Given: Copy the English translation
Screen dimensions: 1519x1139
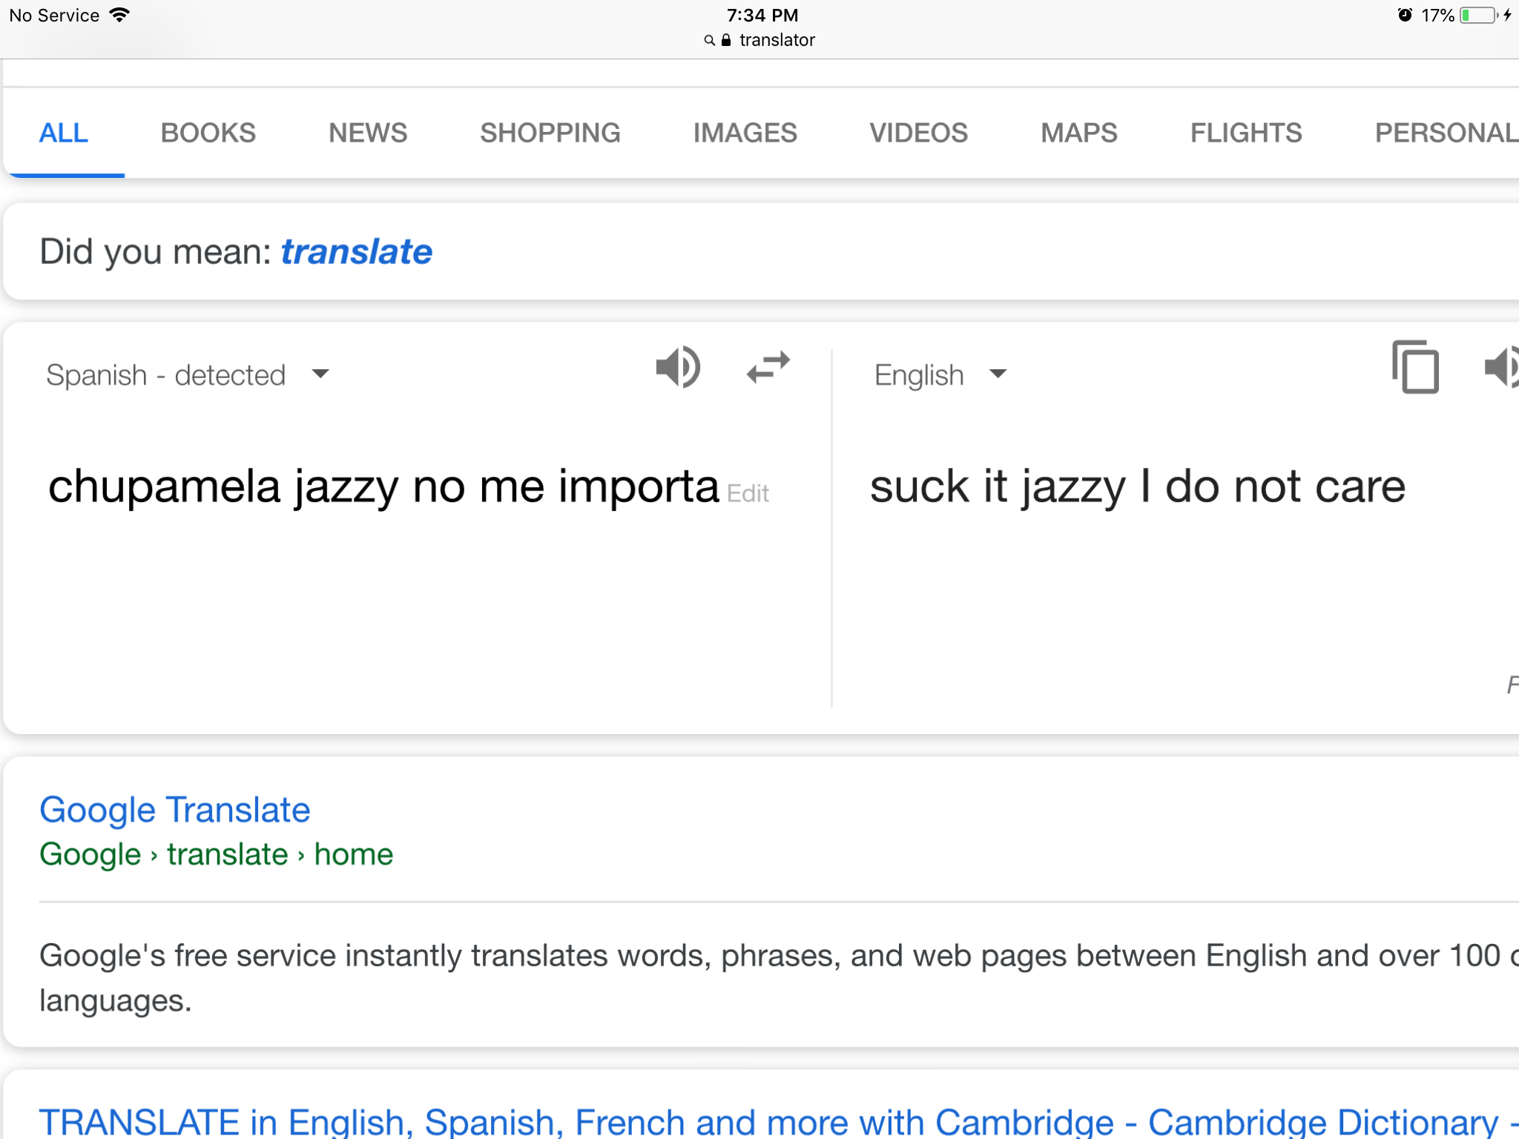Looking at the screenshot, I should (x=1415, y=367).
